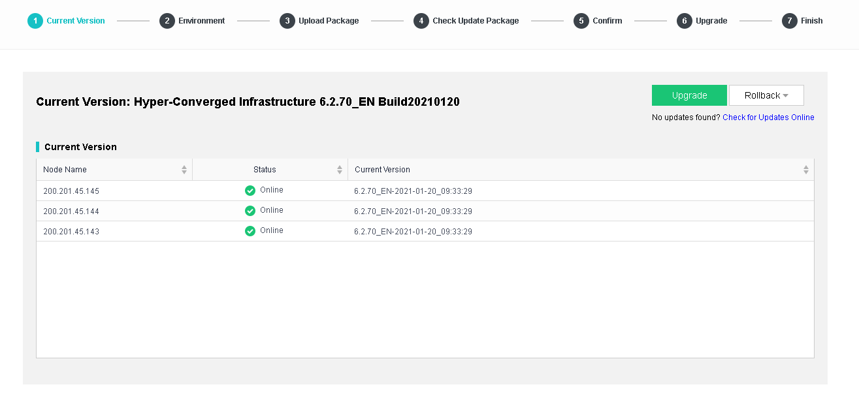Click the step 5 Confirm number icon
This screenshot has height=406, width=859.
(x=581, y=21)
